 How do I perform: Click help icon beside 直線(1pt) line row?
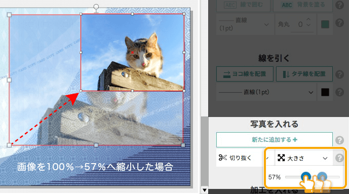(340, 92)
